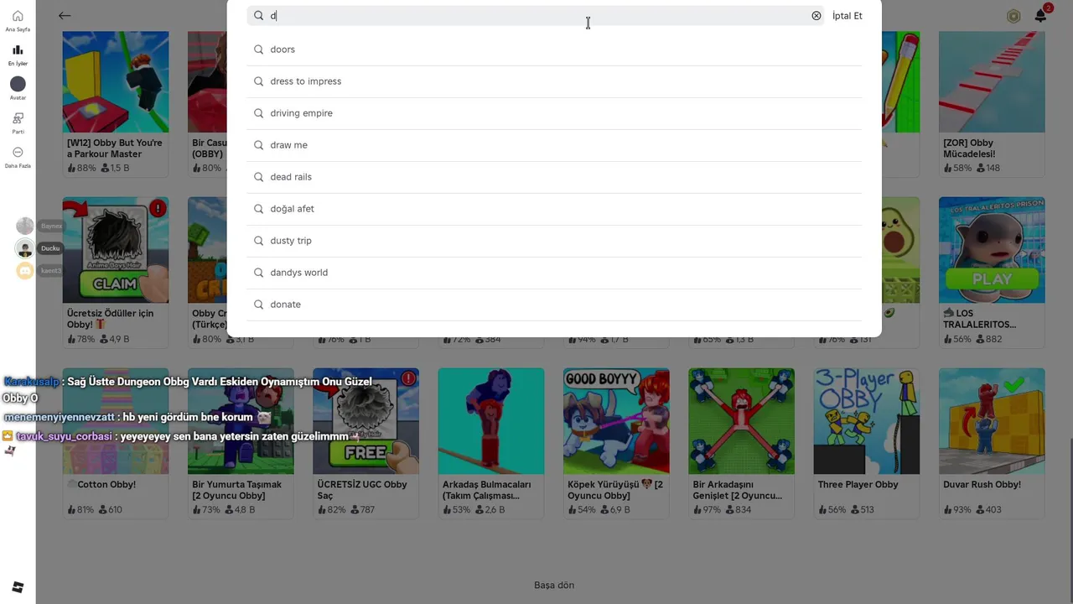Click magnifier icon in search field
1073x604 pixels.
[x=258, y=16]
